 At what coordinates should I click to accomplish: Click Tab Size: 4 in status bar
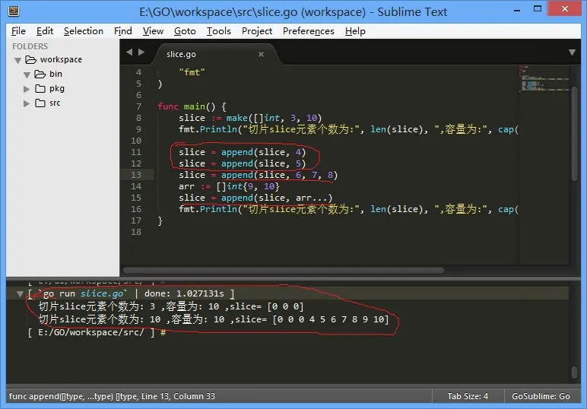tap(468, 396)
